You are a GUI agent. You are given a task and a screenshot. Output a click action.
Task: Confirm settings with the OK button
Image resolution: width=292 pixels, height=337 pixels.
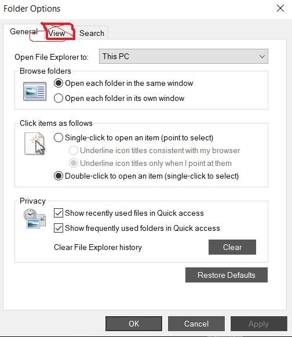click(x=134, y=324)
